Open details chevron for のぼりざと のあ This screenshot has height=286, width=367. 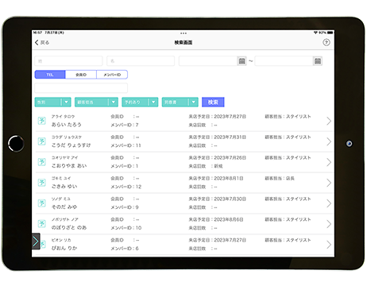(x=329, y=224)
